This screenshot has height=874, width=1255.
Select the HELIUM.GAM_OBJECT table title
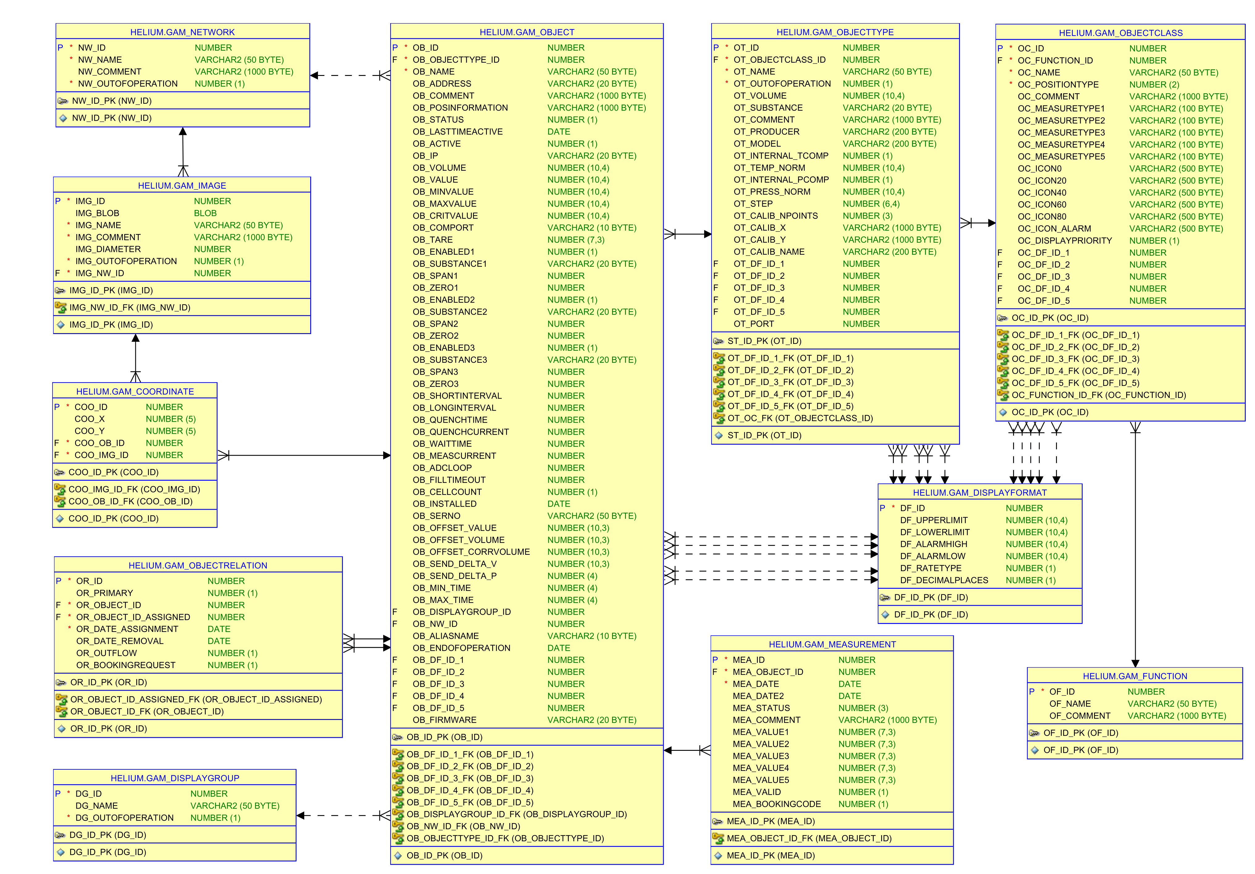point(526,32)
